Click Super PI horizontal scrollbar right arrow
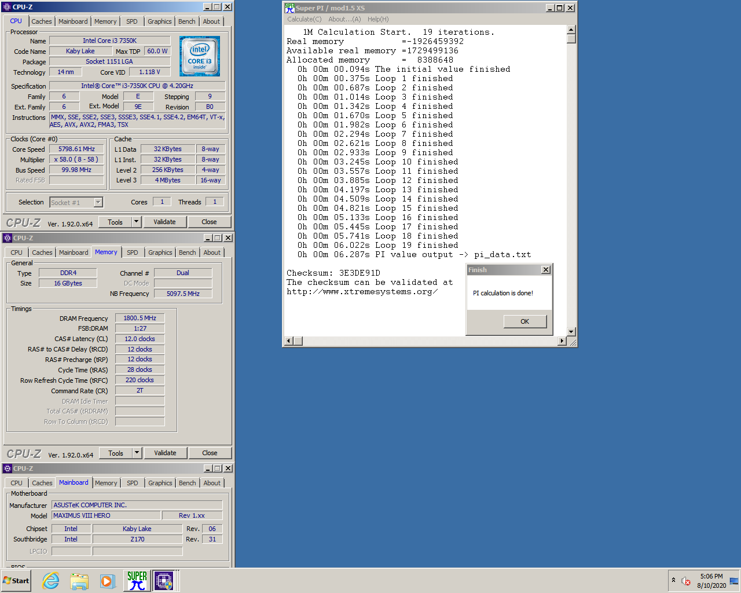 coord(562,341)
